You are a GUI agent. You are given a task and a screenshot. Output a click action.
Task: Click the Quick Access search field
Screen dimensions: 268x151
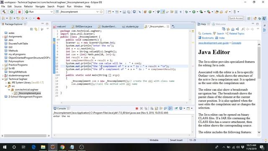[236, 18]
